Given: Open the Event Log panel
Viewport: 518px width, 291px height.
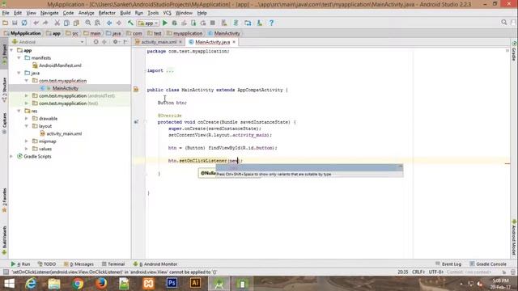Looking at the screenshot, I should [x=448, y=264].
